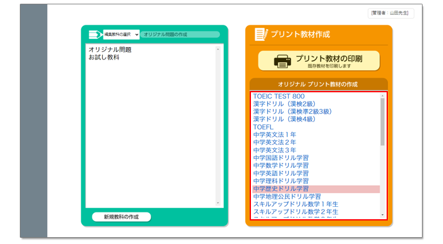Click the document and pencil icon
This screenshot has width=443, height=244.
tap(261, 34)
